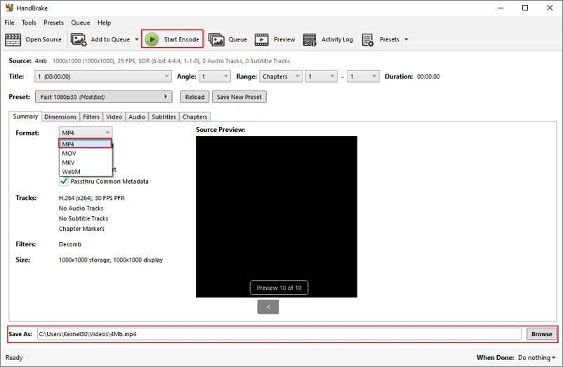This screenshot has width=563, height=367.
Task: Click the HandBrake pineapple logo in title bar
Action: point(9,8)
